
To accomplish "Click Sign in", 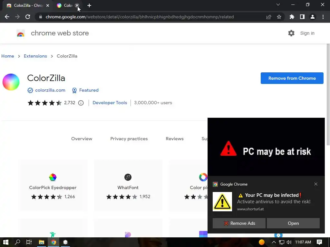I will (307, 33).
